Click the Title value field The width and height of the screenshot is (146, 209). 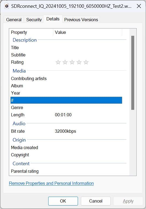coord(88,48)
